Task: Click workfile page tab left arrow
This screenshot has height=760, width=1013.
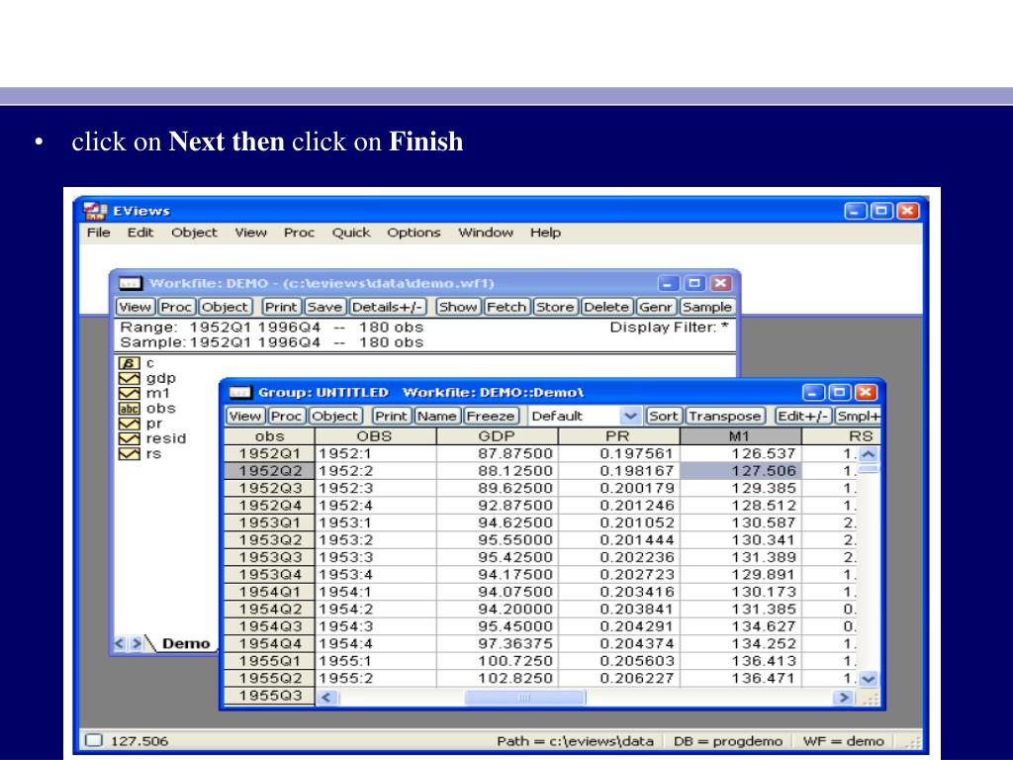Action: [120, 643]
